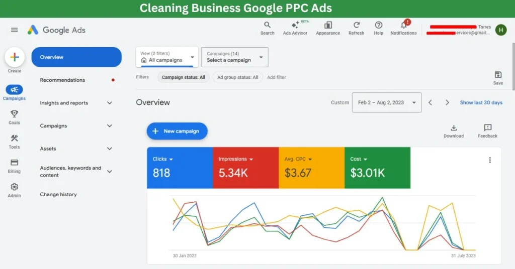This screenshot has height=269, width=515.
Task: Click the 30 Jan 2023 axis label
Action: pyautogui.click(x=185, y=255)
